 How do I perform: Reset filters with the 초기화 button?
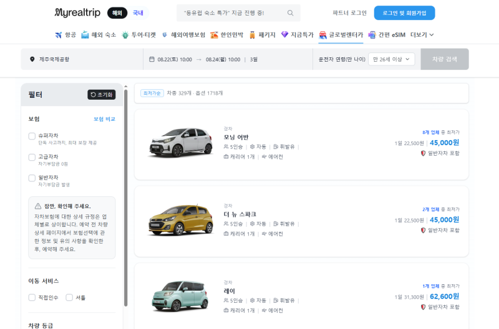pyautogui.click(x=102, y=95)
